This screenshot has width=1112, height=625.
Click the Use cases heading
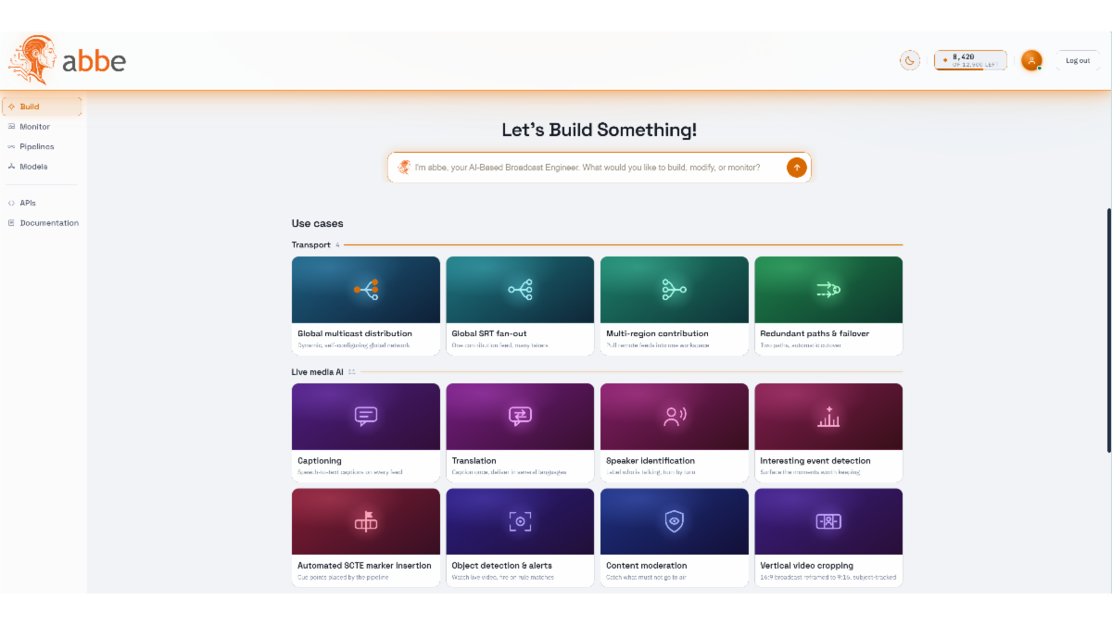317,223
